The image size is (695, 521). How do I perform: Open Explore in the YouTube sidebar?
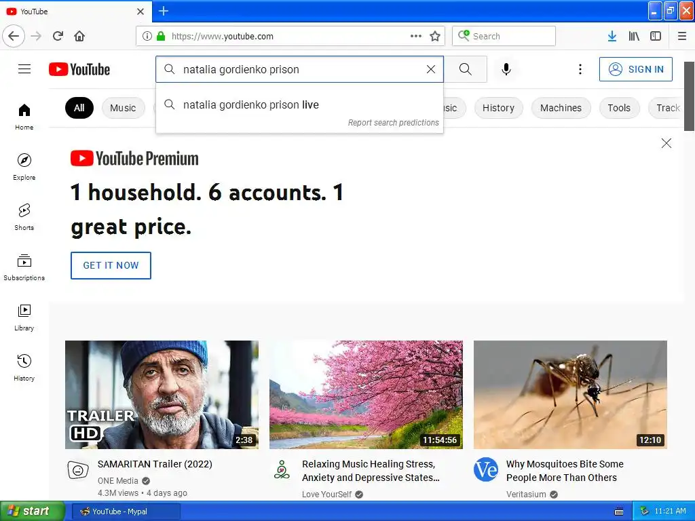click(24, 167)
